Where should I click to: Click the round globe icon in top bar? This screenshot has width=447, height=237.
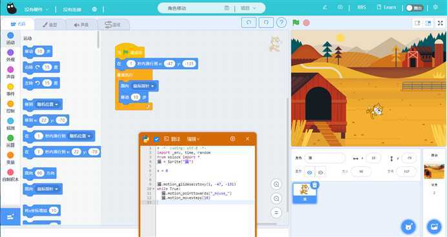pos(95,9)
